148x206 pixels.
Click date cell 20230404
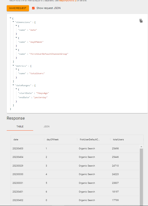click(x=18, y=157)
